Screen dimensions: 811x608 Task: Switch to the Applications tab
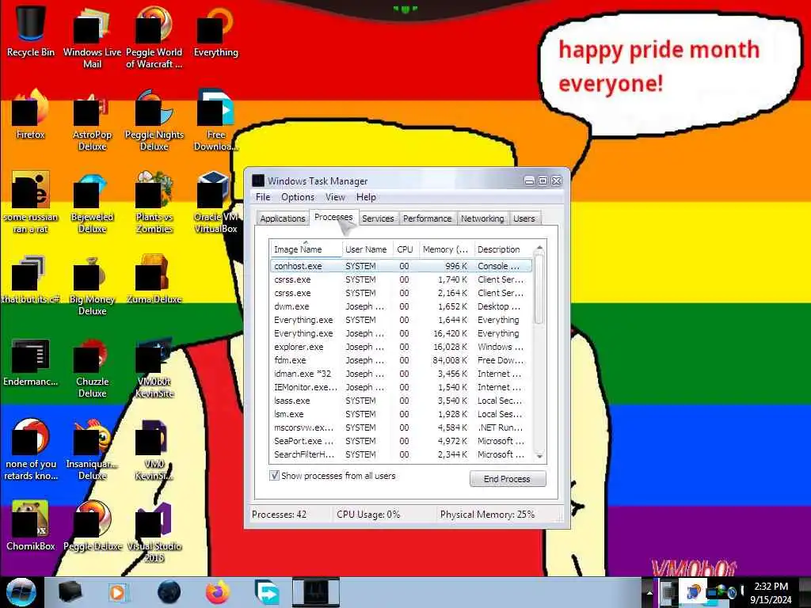283,218
